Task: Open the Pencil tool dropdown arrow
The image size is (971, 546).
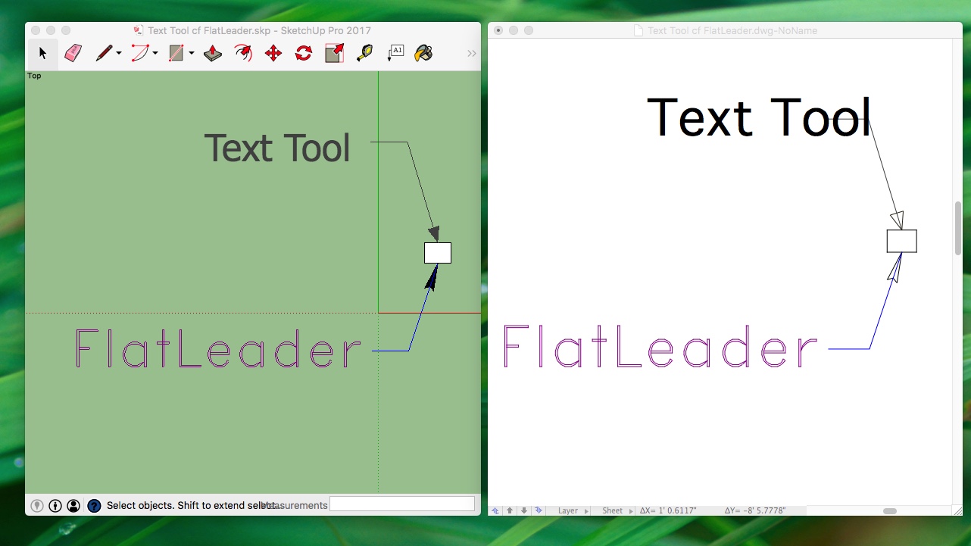Action: pyautogui.click(x=119, y=54)
